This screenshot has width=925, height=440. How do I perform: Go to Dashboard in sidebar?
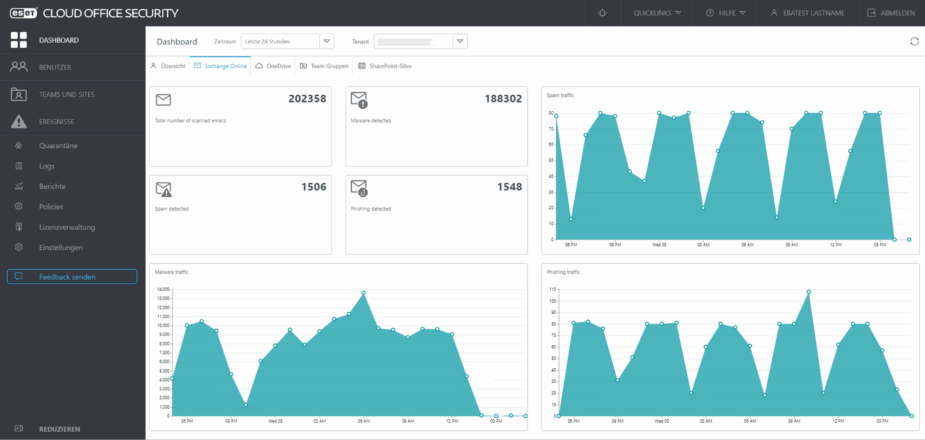point(73,40)
